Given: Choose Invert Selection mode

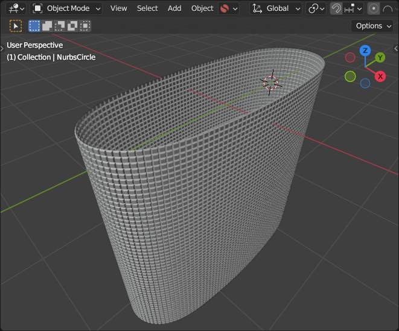Looking at the screenshot, I should [x=72, y=26].
